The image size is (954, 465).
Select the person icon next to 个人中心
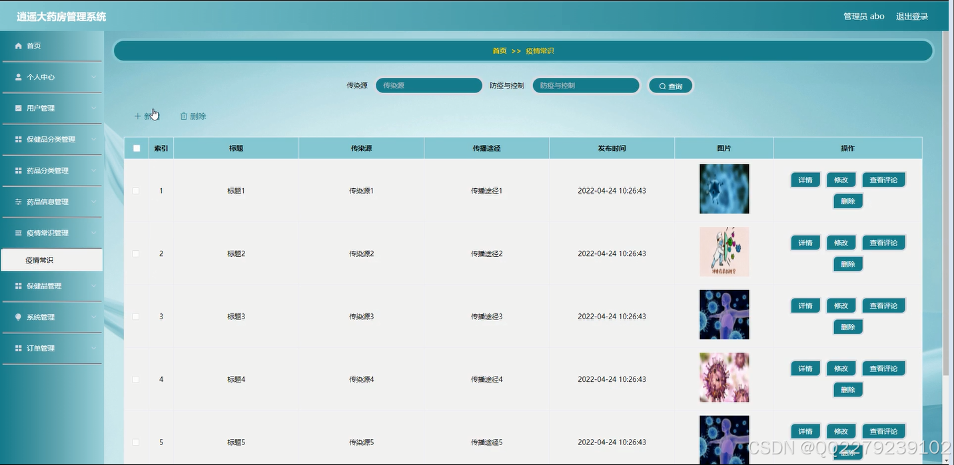tap(18, 77)
